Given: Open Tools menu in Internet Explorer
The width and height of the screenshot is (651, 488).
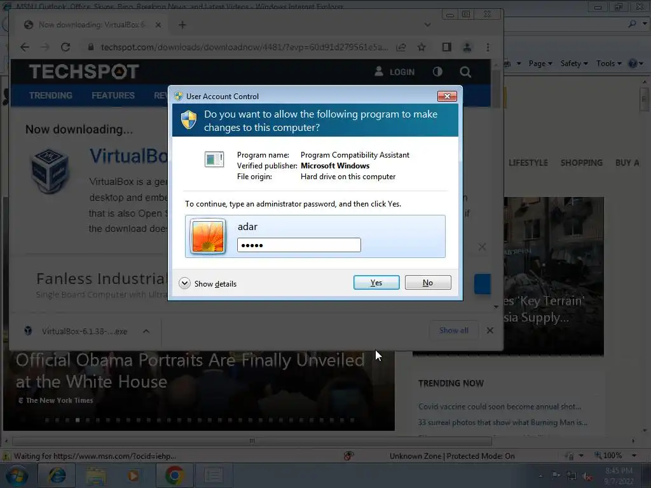Looking at the screenshot, I should pos(609,64).
